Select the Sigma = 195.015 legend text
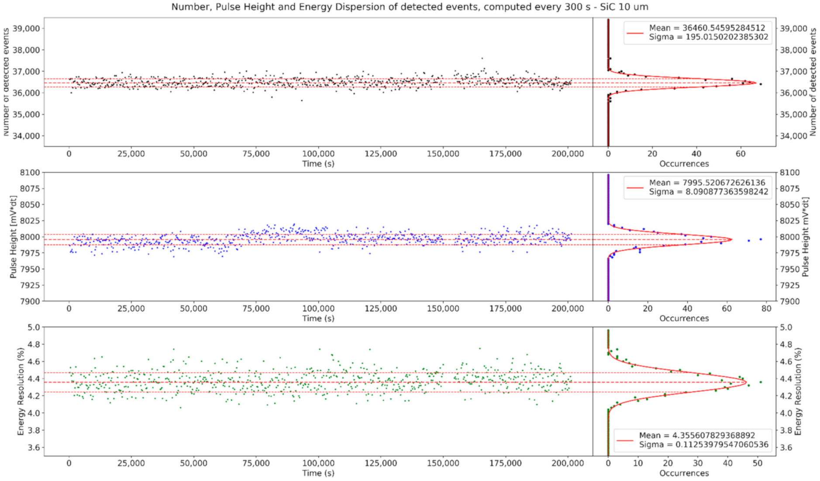 click(x=708, y=37)
